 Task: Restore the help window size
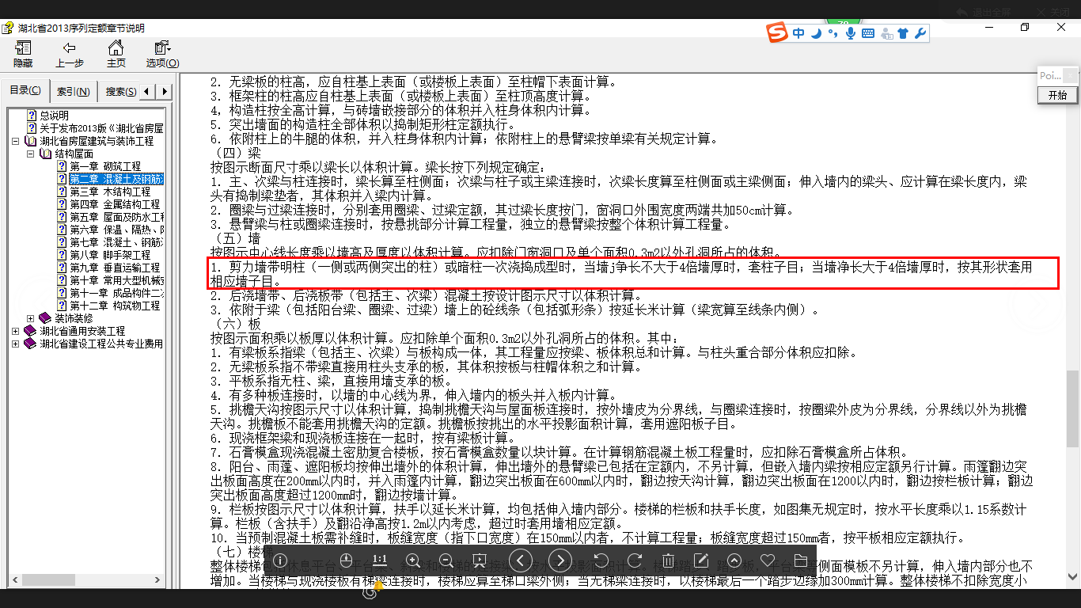click(1025, 28)
